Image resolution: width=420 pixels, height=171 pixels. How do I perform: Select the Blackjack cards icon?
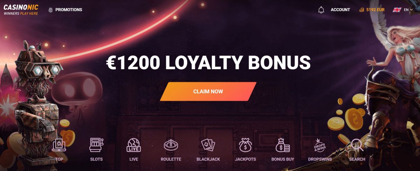[x=208, y=145]
